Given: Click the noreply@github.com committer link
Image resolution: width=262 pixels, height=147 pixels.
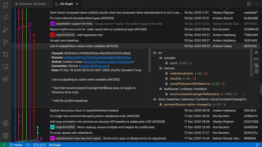Looking at the screenshot, I should [94, 66].
